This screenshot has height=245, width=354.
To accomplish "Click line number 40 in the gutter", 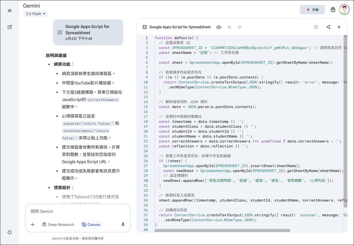I will tap(146, 230).
